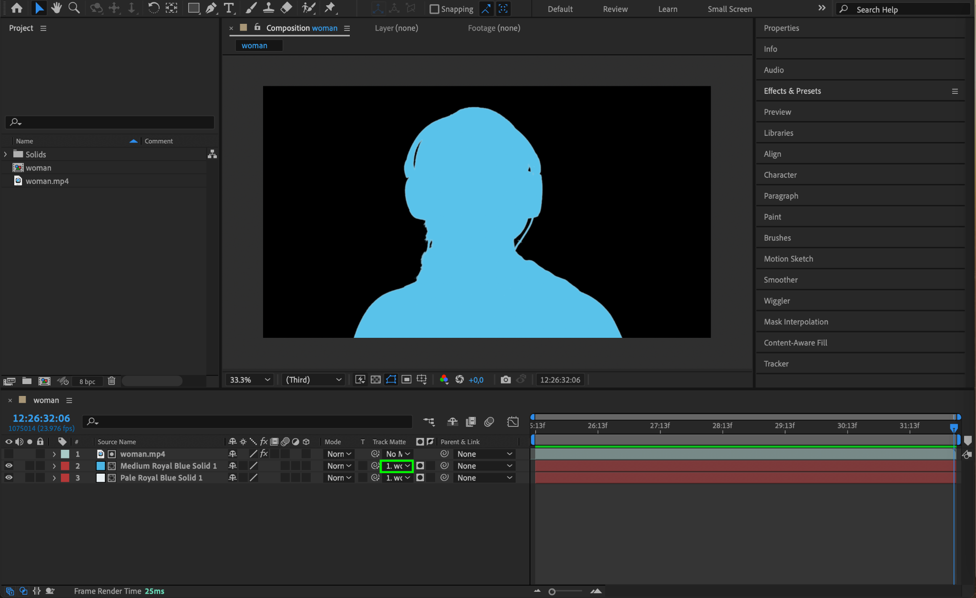
Task: Click the delete trash icon in Project panel
Action: coord(111,381)
